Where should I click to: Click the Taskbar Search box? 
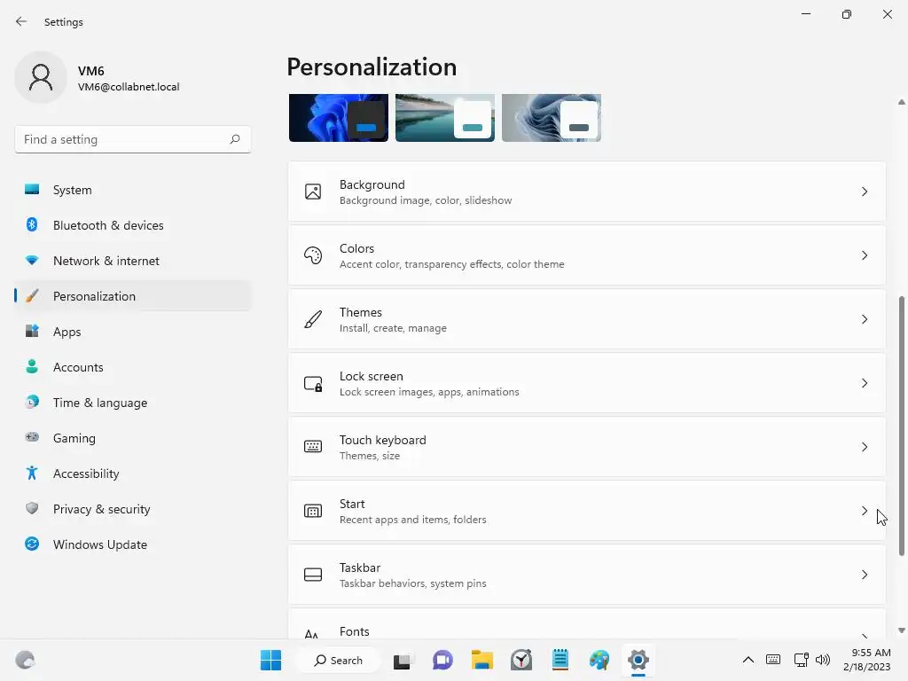(338, 660)
